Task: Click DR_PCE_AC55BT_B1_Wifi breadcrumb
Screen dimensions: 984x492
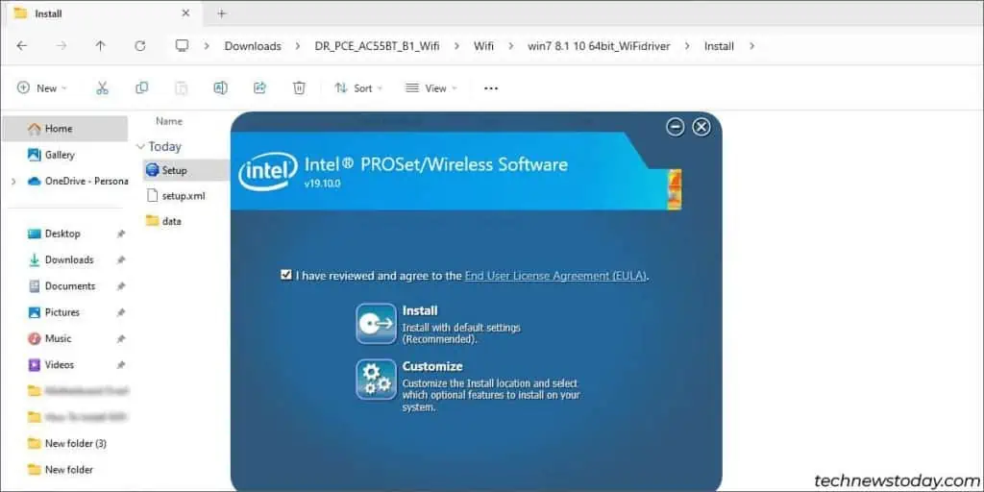Action: click(377, 46)
